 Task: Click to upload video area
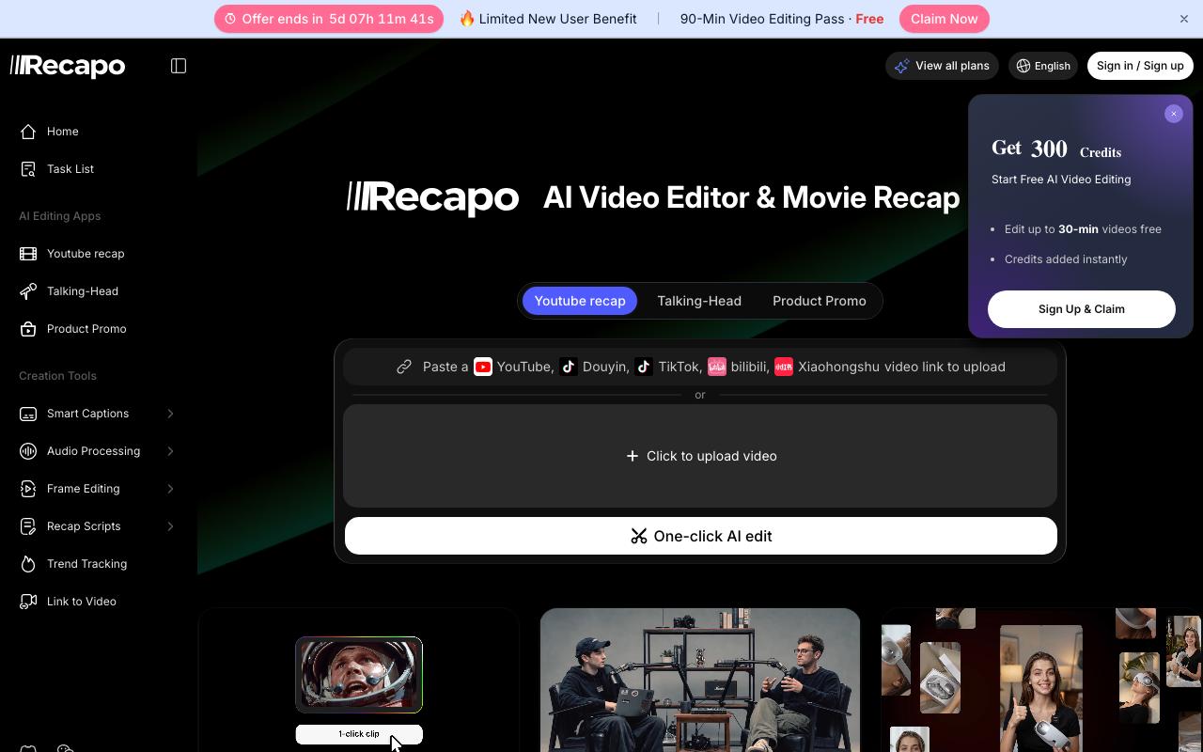point(700,456)
